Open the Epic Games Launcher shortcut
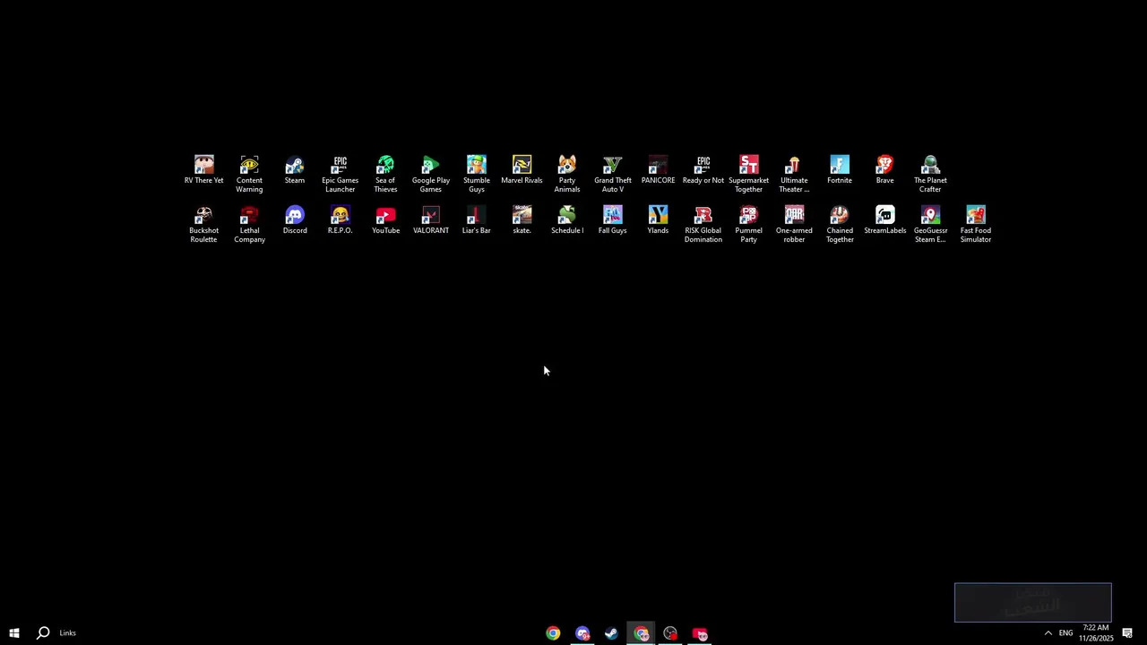Image resolution: width=1147 pixels, height=645 pixels. (340, 174)
